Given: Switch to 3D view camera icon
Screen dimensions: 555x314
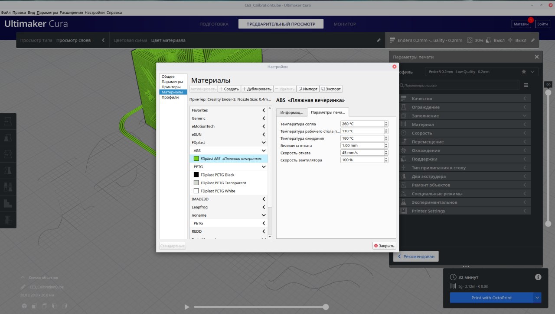Looking at the screenshot, I should click(x=24, y=306).
